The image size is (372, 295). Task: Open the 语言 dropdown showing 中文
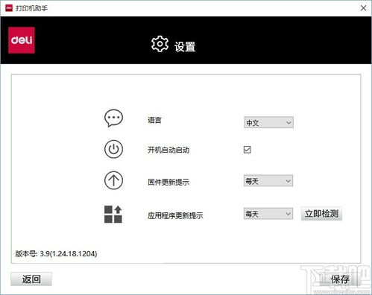tap(268, 122)
